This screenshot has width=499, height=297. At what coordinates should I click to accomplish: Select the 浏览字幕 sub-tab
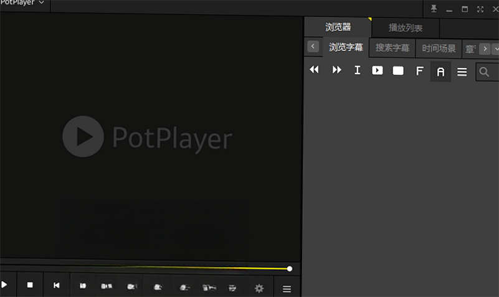346,47
